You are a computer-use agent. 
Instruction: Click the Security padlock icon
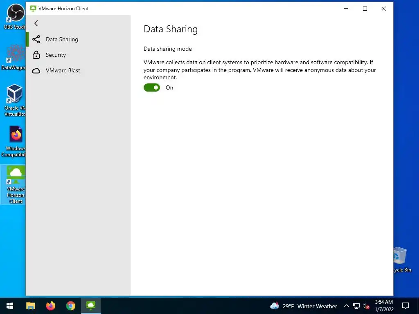pyautogui.click(x=36, y=55)
